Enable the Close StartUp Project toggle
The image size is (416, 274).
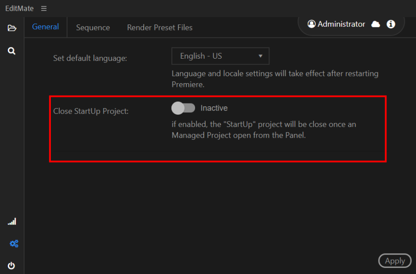pos(183,108)
